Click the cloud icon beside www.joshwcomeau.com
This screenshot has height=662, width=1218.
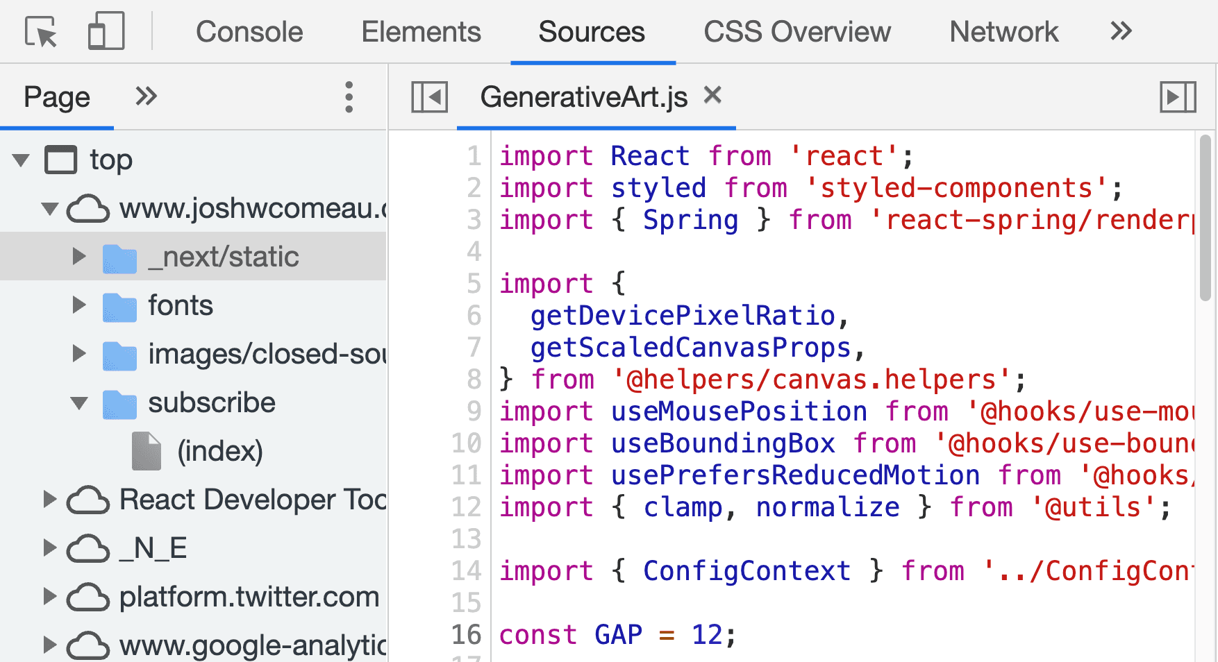coord(90,207)
